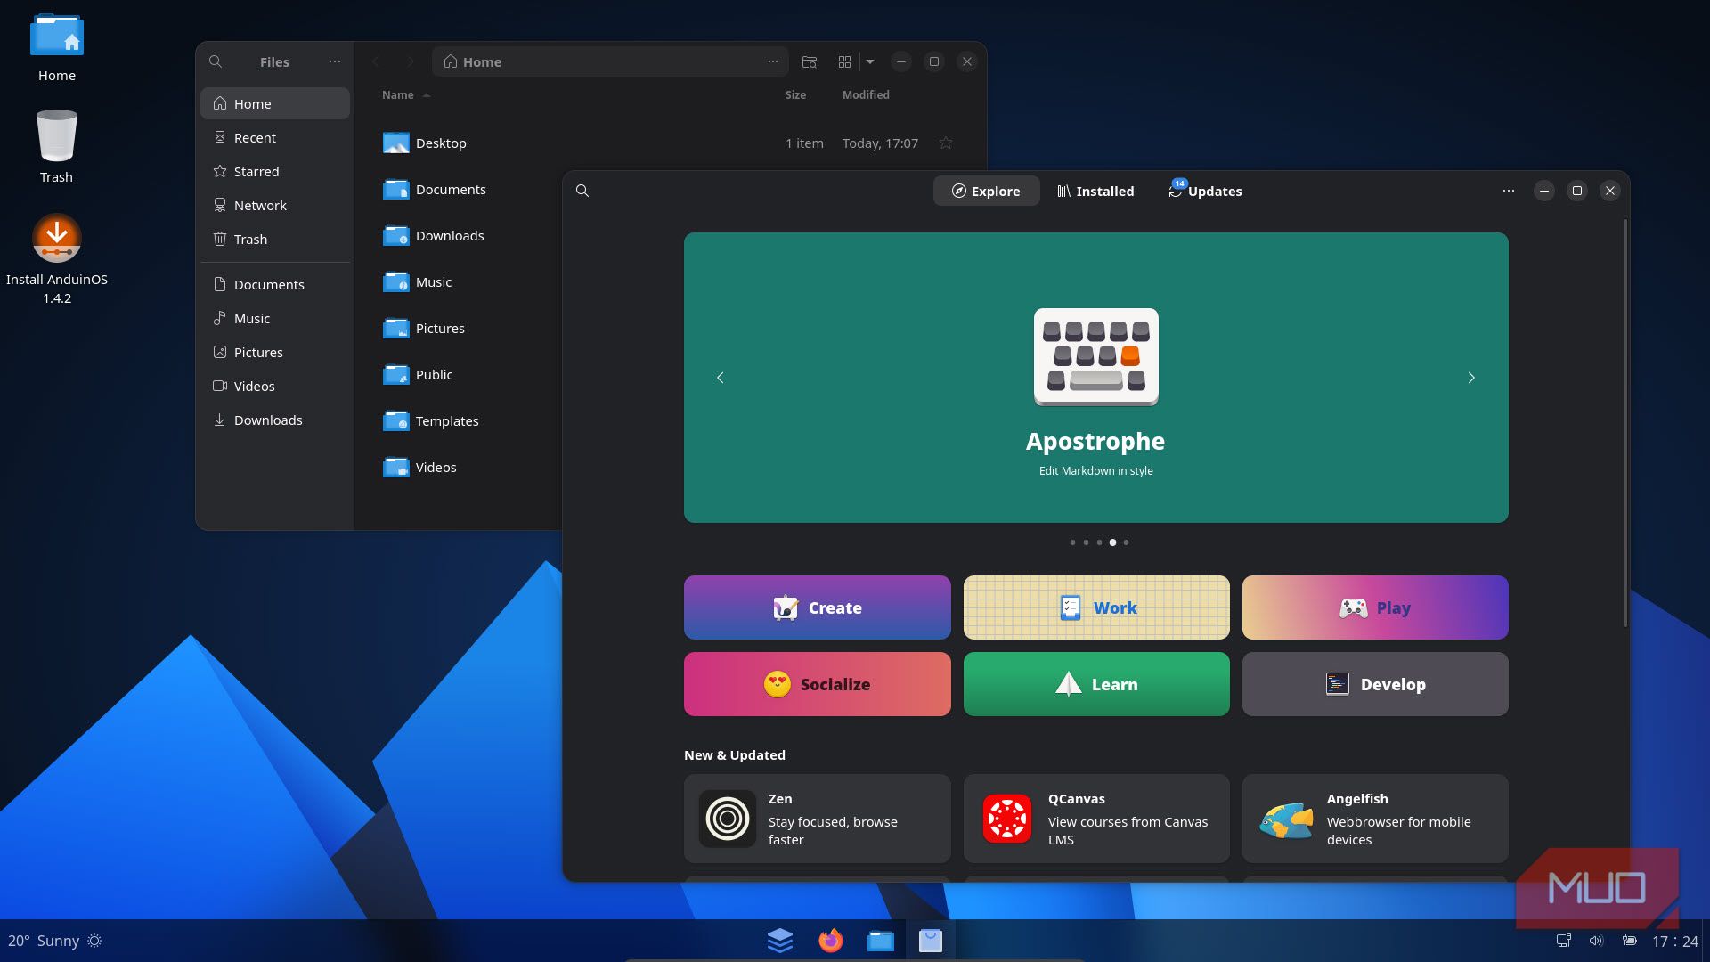This screenshot has height=962, width=1710.
Task: Open Files from the taskbar
Action: click(881, 941)
